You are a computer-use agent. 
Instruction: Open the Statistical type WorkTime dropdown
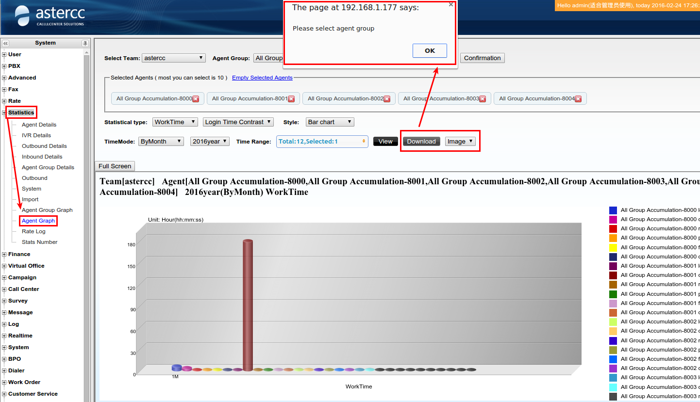(175, 122)
